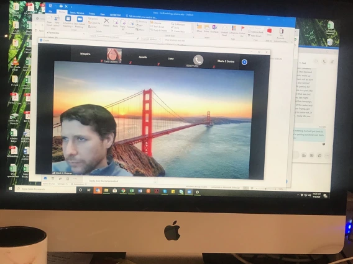353x264 pixels.
Task: Select the Carol participant video thumbnail
Action: (x=114, y=55)
